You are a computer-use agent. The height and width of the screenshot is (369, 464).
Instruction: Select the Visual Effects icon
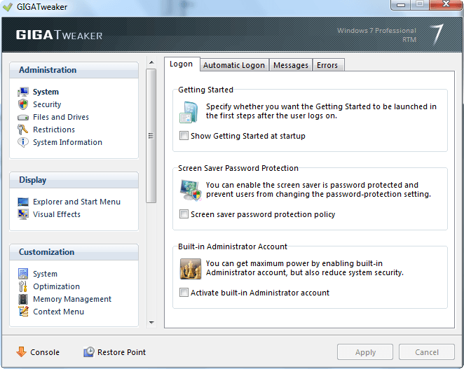pyautogui.click(x=22, y=214)
